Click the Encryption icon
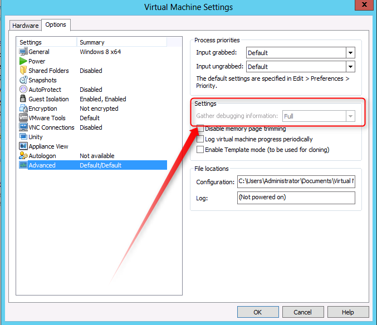The image size is (377, 325). coord(23,109)
